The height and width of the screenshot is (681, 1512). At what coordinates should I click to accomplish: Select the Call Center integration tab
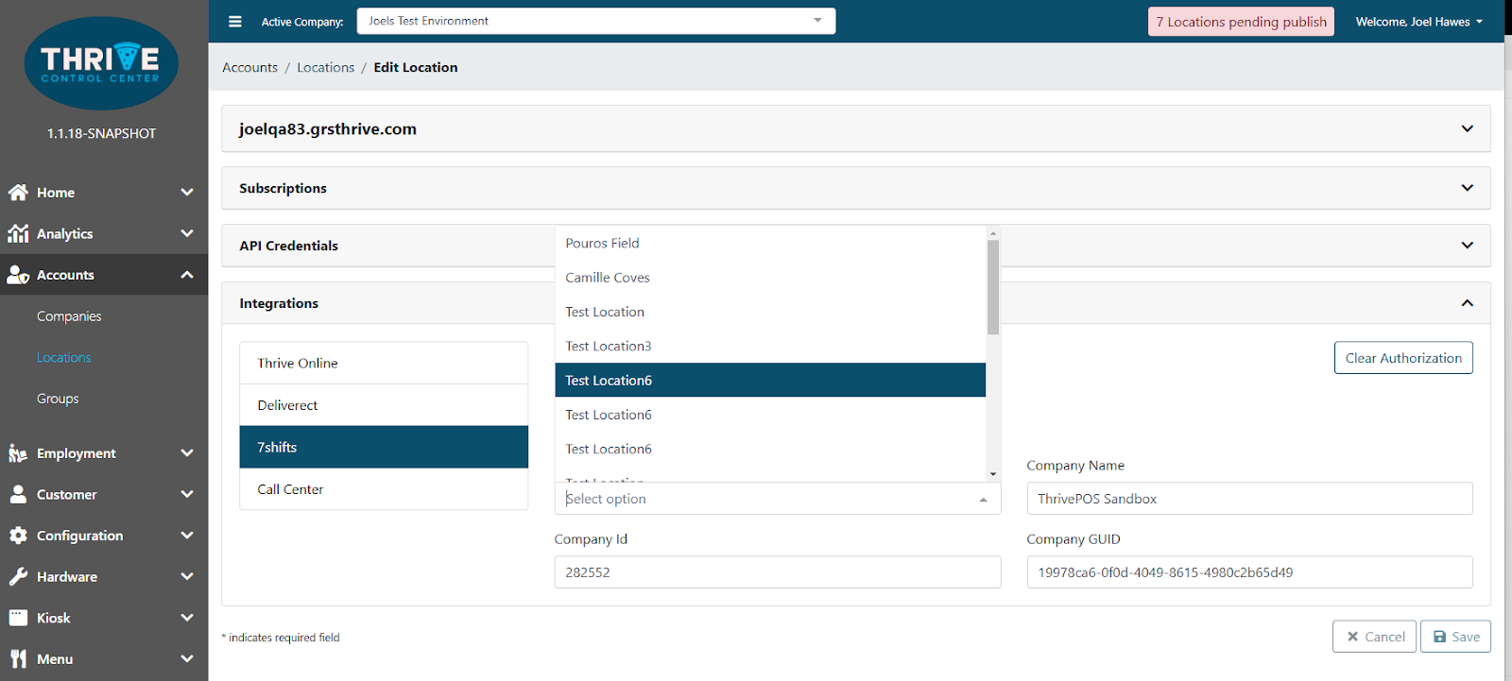tap(384, 489)
